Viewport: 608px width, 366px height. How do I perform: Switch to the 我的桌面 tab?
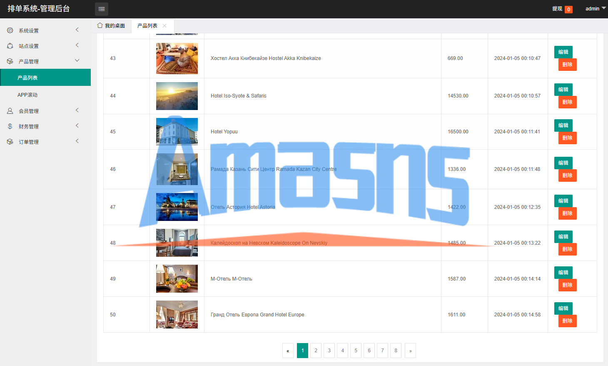111,26
